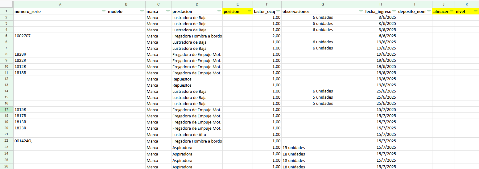Select column F by its header letter
This screenshot has height=169, width=479.
(x=267, y=4)
